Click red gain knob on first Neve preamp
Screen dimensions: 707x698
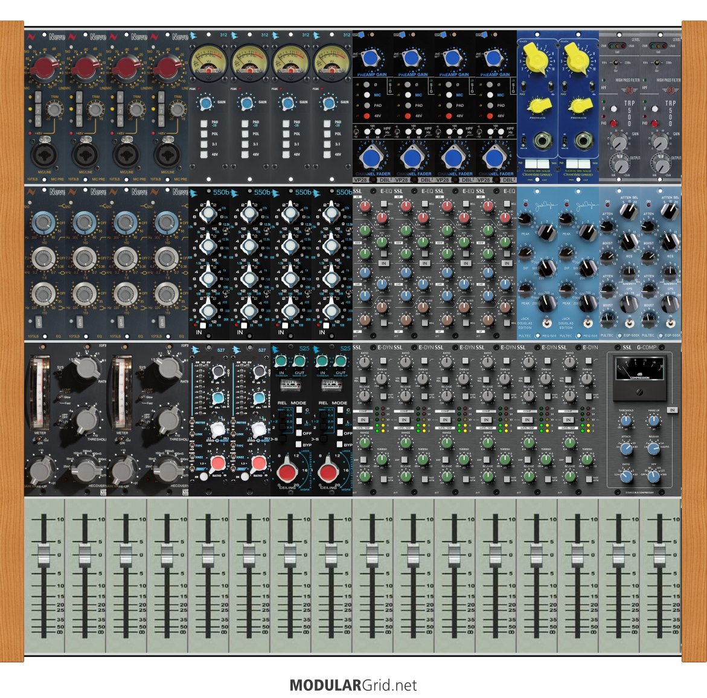click(44, 68)
